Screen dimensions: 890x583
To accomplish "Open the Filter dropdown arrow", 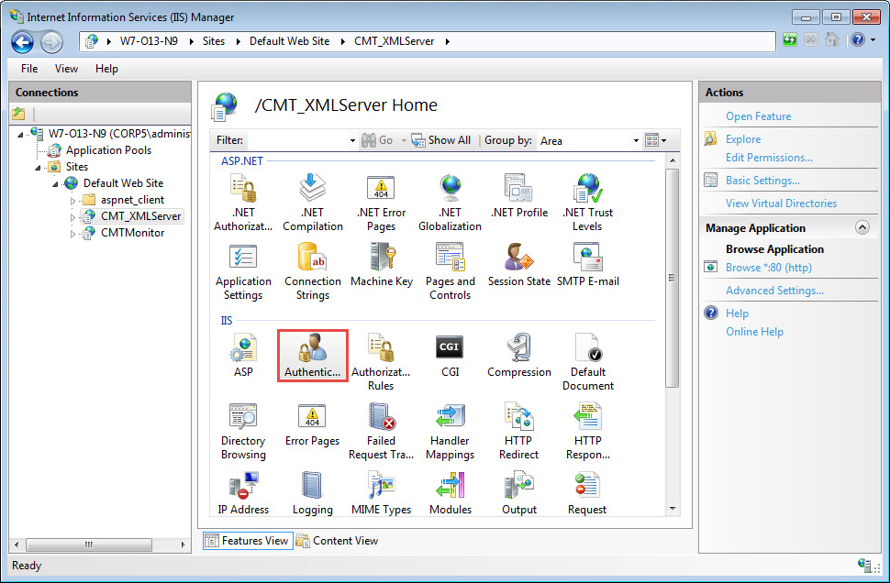I will (352, 140).
